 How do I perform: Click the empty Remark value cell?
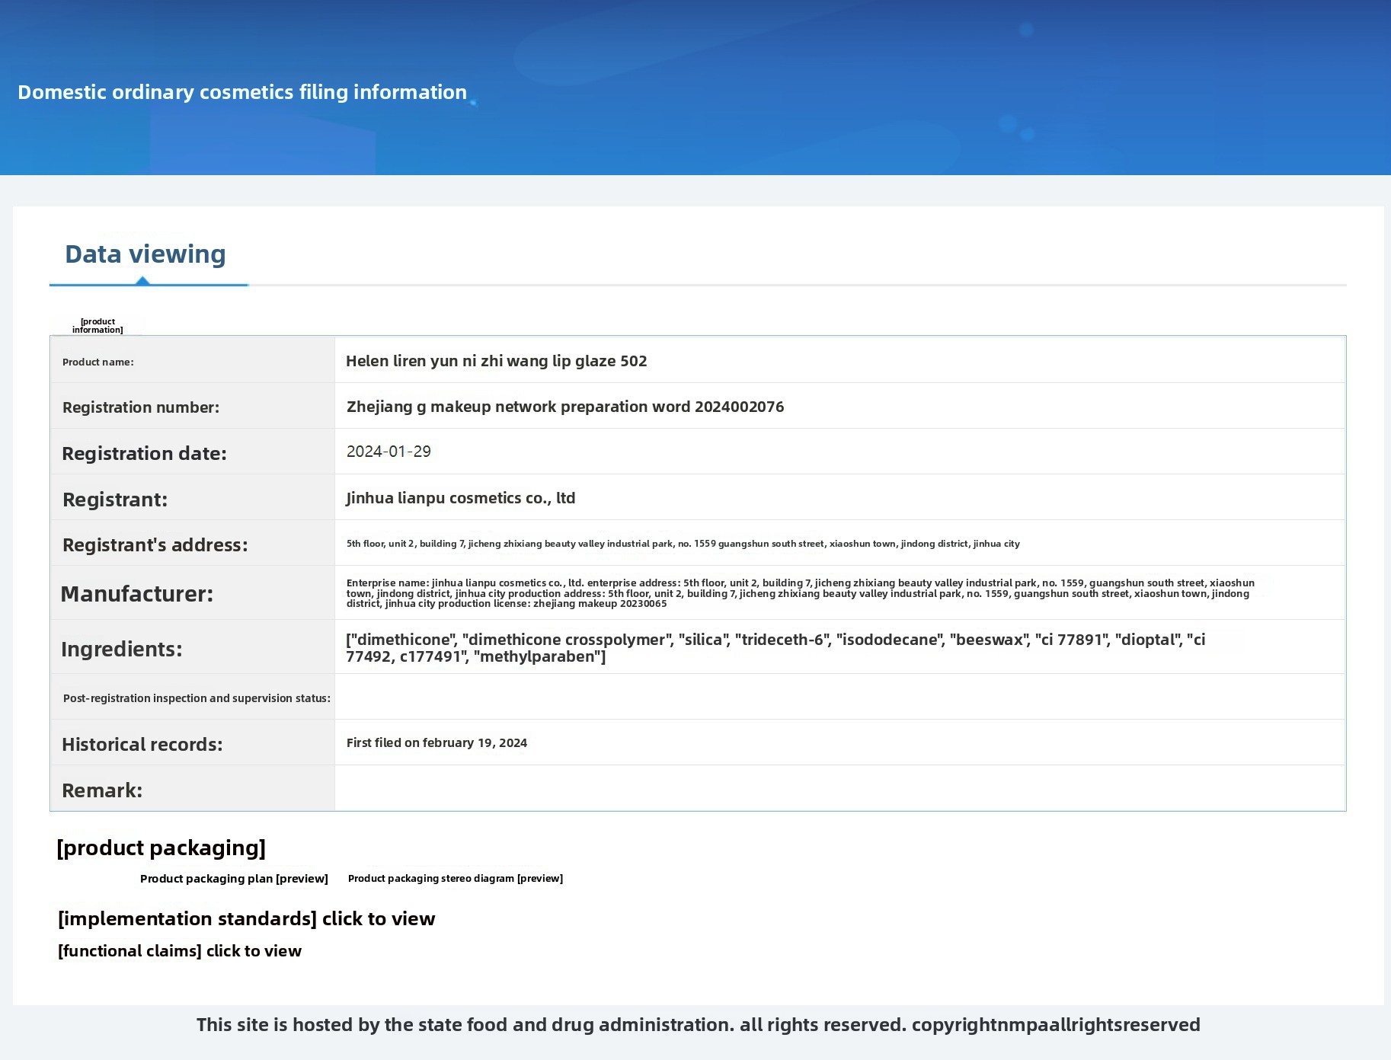[839, 789]
